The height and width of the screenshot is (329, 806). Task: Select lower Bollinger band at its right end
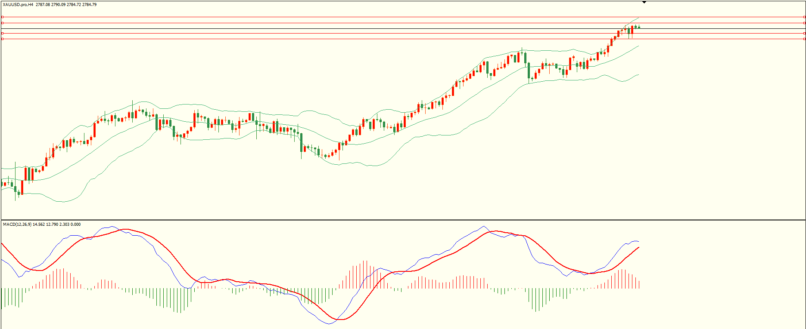[638, 75]
